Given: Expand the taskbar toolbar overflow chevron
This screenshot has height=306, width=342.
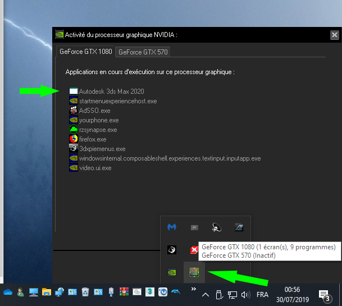Looking at the screenshot, I should [x=193, y=289].
